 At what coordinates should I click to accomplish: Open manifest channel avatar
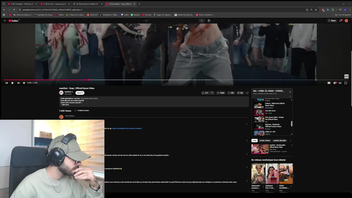tap(61, 93)
